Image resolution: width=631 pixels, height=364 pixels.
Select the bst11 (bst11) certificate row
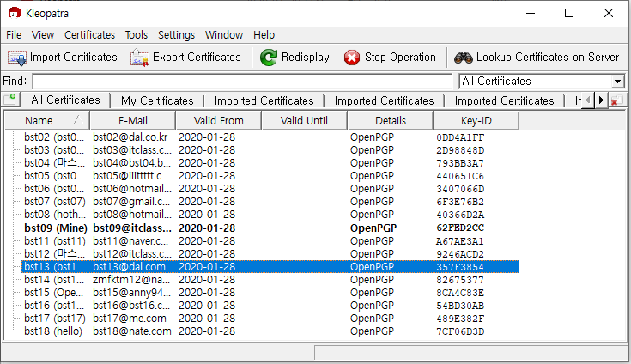point(270,241)
